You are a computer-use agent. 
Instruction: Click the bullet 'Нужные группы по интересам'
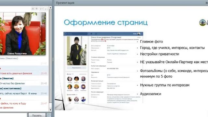tap(165, 85)
